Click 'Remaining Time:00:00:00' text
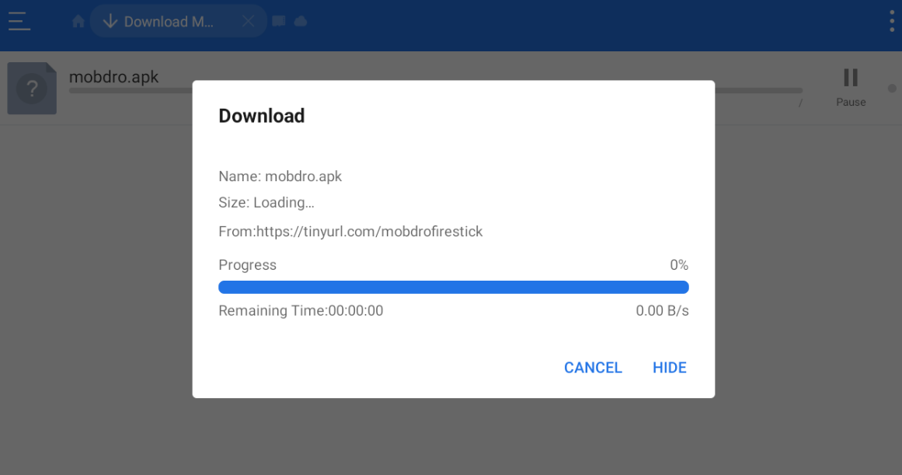Screen dimensions: 902x475 click(301, 310)
